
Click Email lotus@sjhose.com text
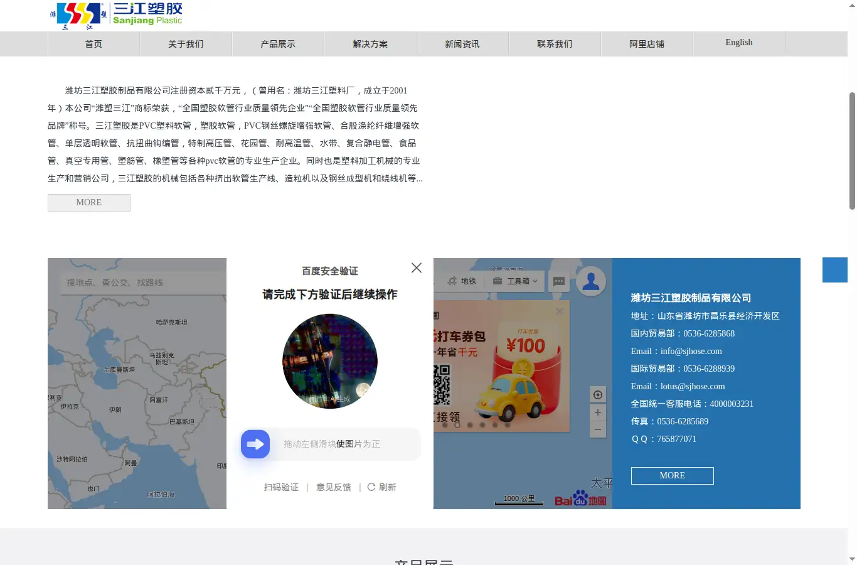click(x=678, y=387)
